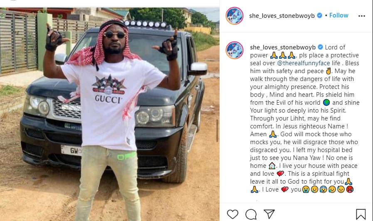The width and height of the screenshot is (373, 221).
Task: Click the house emoji after 'home'
Action: coord(272,166)
